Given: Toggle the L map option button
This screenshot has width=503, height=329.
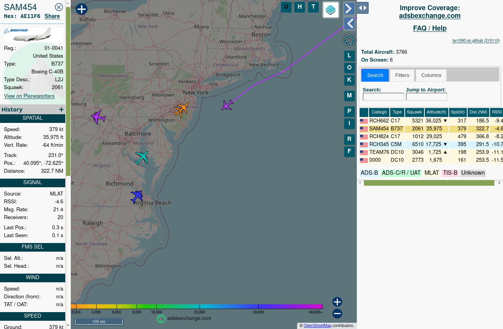Looking at the screenshot, I should [349, 56].
